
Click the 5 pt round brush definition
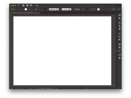tap(66, 9)
